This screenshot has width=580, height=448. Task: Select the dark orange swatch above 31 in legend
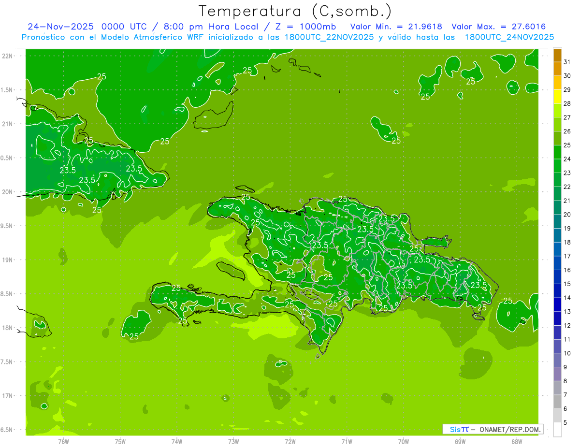coord(557,55)
